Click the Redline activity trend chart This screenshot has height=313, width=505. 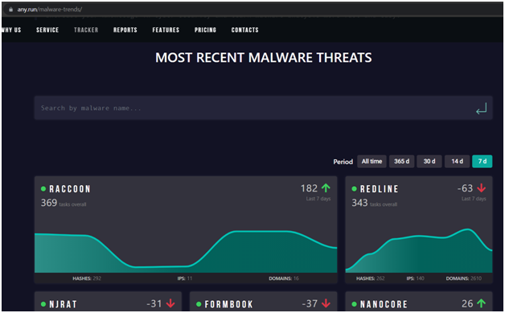(x=419, y=250)
